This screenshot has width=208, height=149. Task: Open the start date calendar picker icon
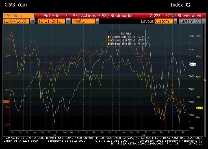32,21
